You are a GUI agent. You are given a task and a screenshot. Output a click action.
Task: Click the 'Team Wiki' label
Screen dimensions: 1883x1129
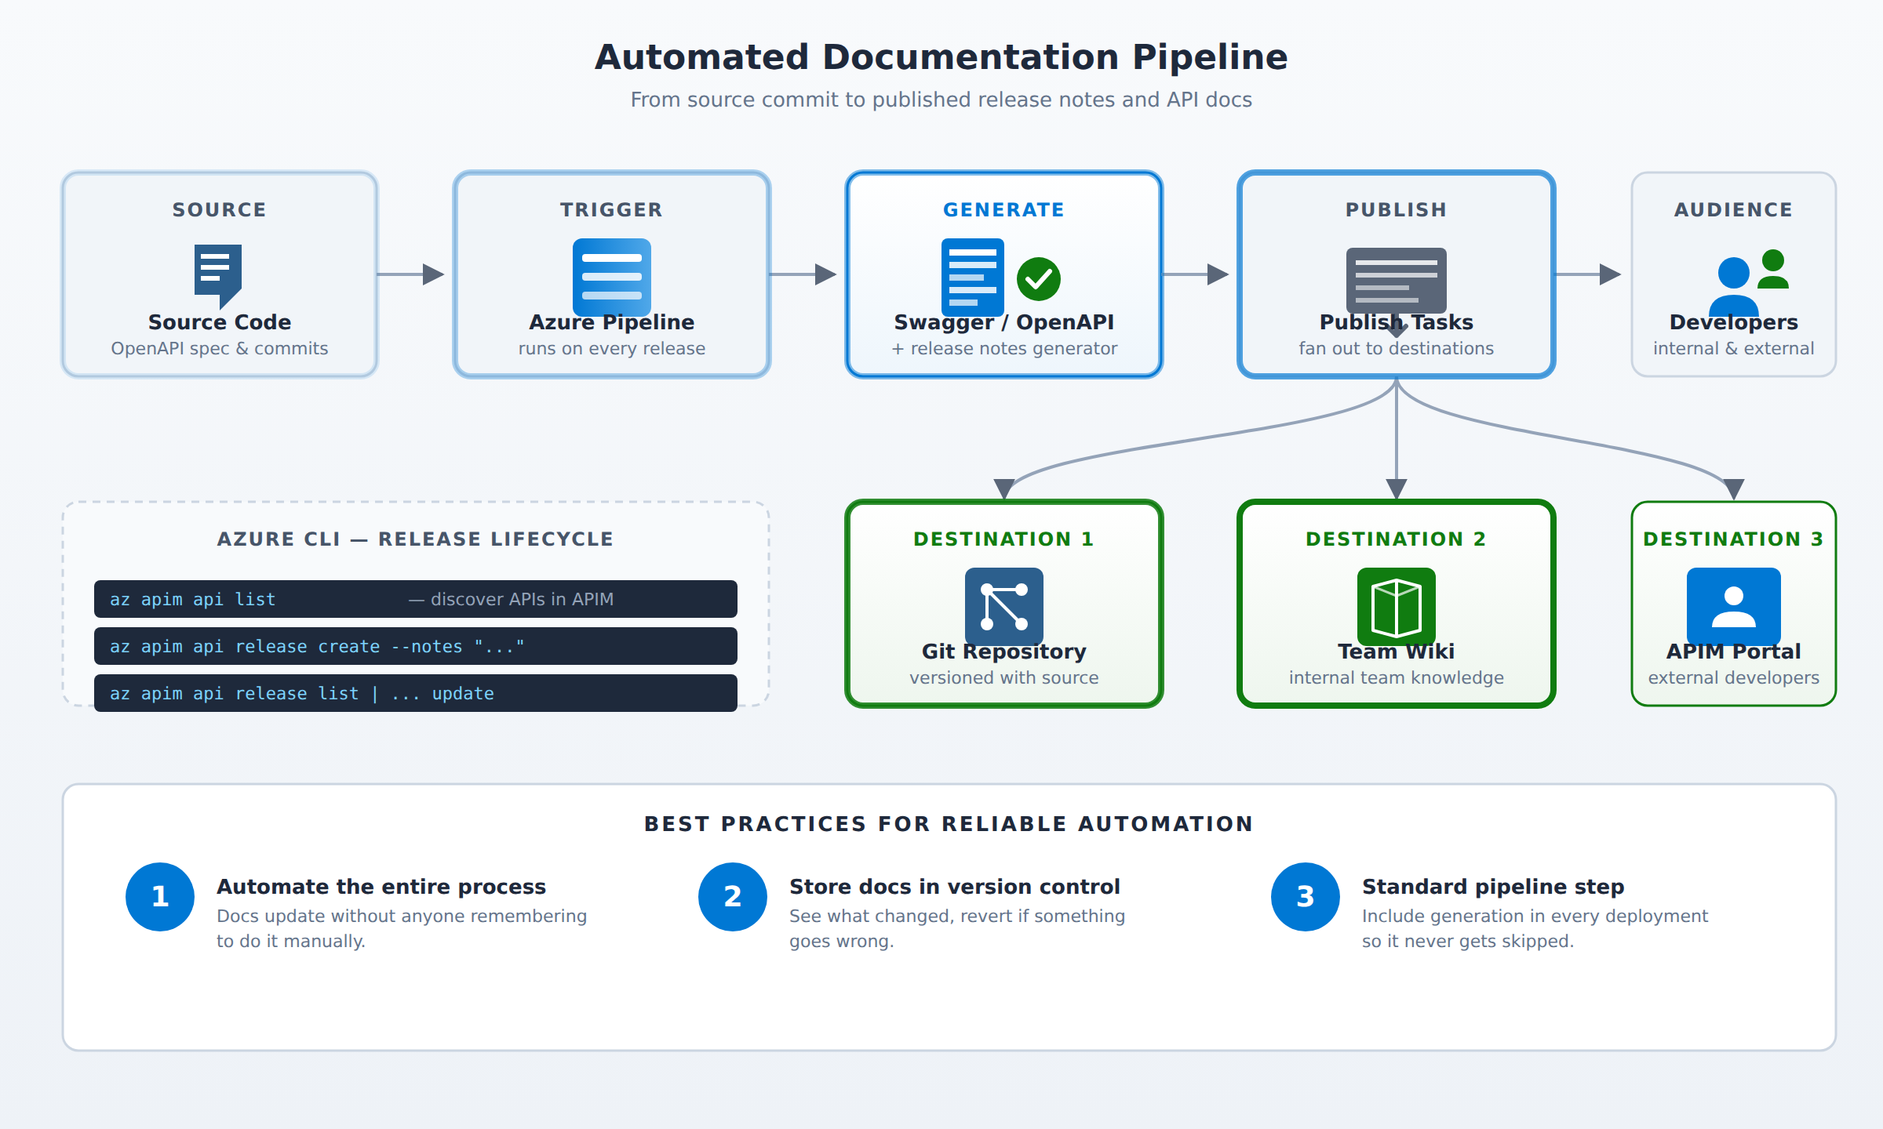coord(1397,652)
